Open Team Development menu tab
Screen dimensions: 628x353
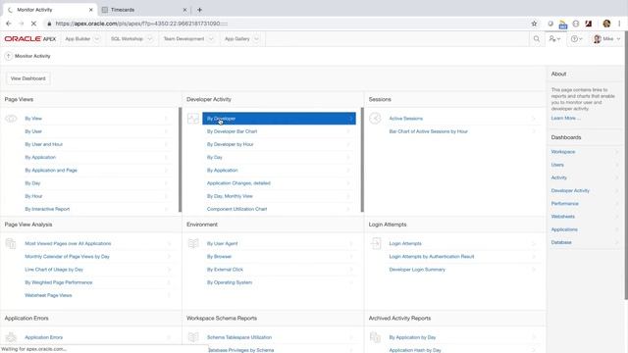(x=183, y=39)
